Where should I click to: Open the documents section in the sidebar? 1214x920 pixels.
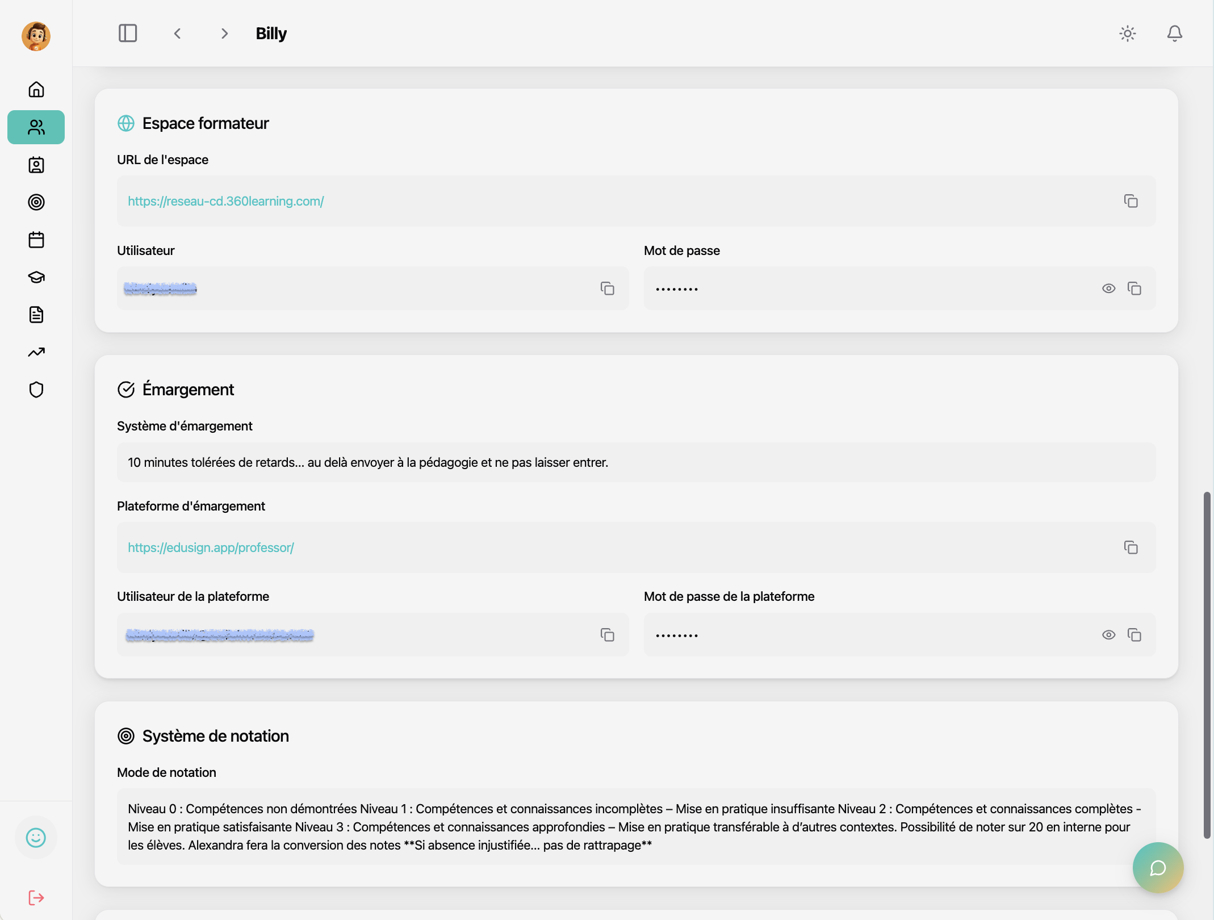36,315
